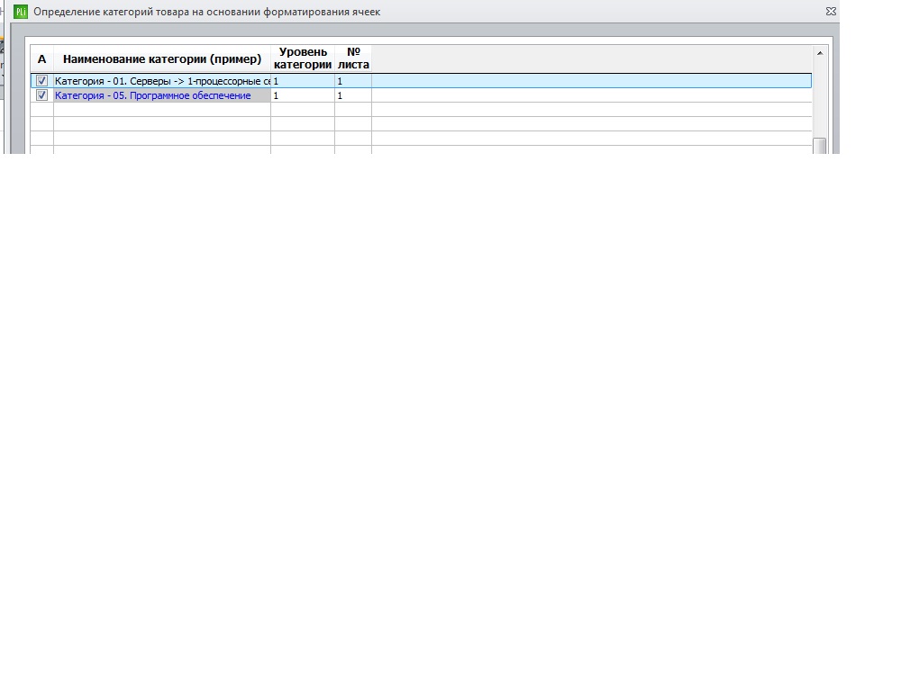
Task: Uncheck the checkbox for Категория - 01. Серверы row
Action: (41, 81)
